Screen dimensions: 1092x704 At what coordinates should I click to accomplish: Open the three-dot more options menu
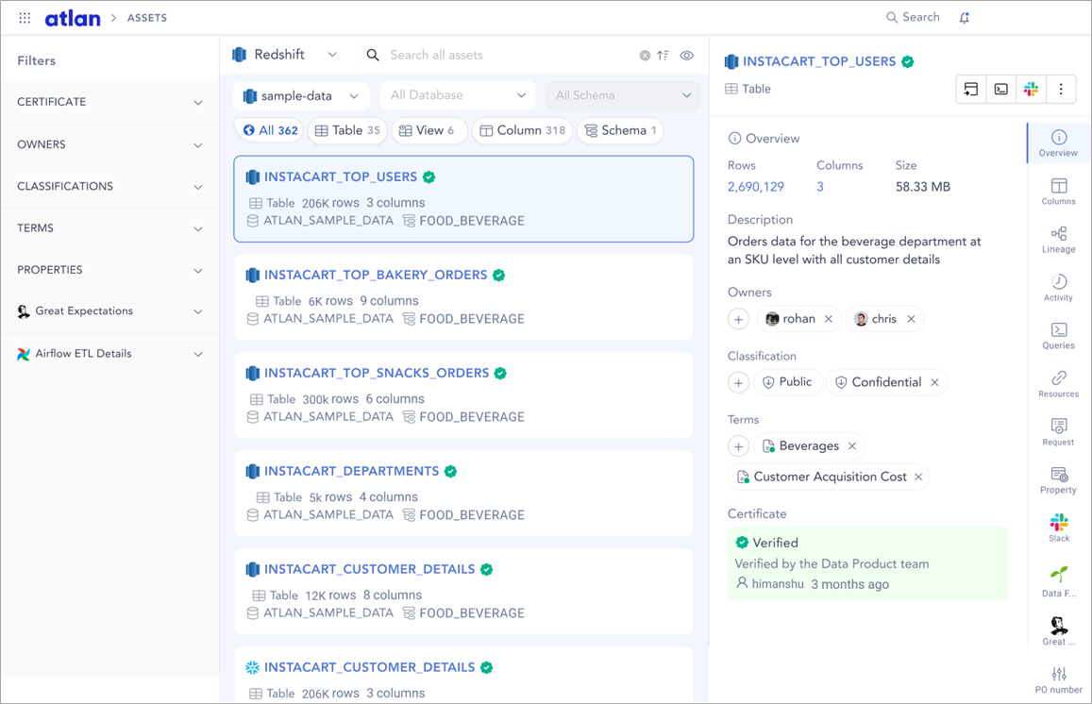[x=1061, y=89]
